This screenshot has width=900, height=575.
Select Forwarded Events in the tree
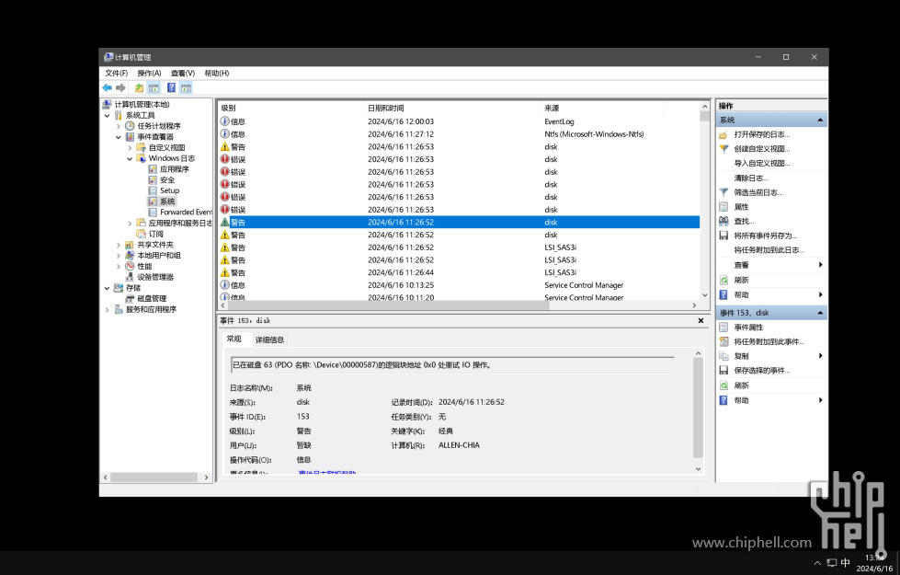coord(186,212)
